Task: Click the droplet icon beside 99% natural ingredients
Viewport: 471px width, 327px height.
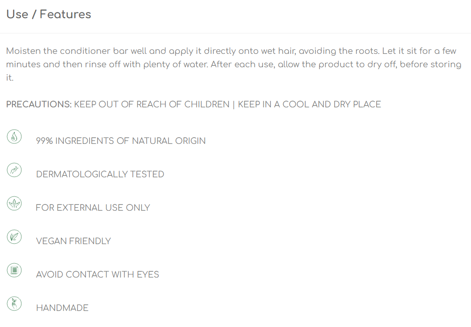Action: (14, 137)
